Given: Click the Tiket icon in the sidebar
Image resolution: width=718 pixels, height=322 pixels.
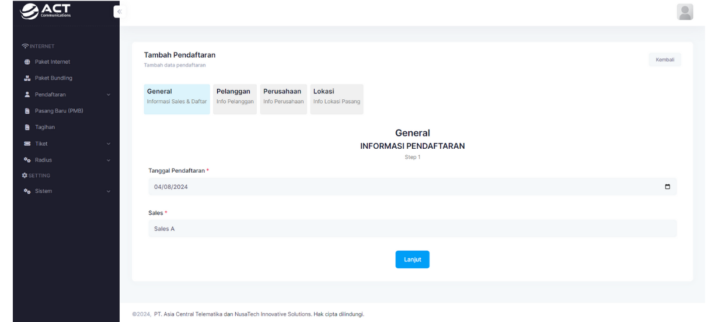Looking at the screenshot, I should point(27,143).
